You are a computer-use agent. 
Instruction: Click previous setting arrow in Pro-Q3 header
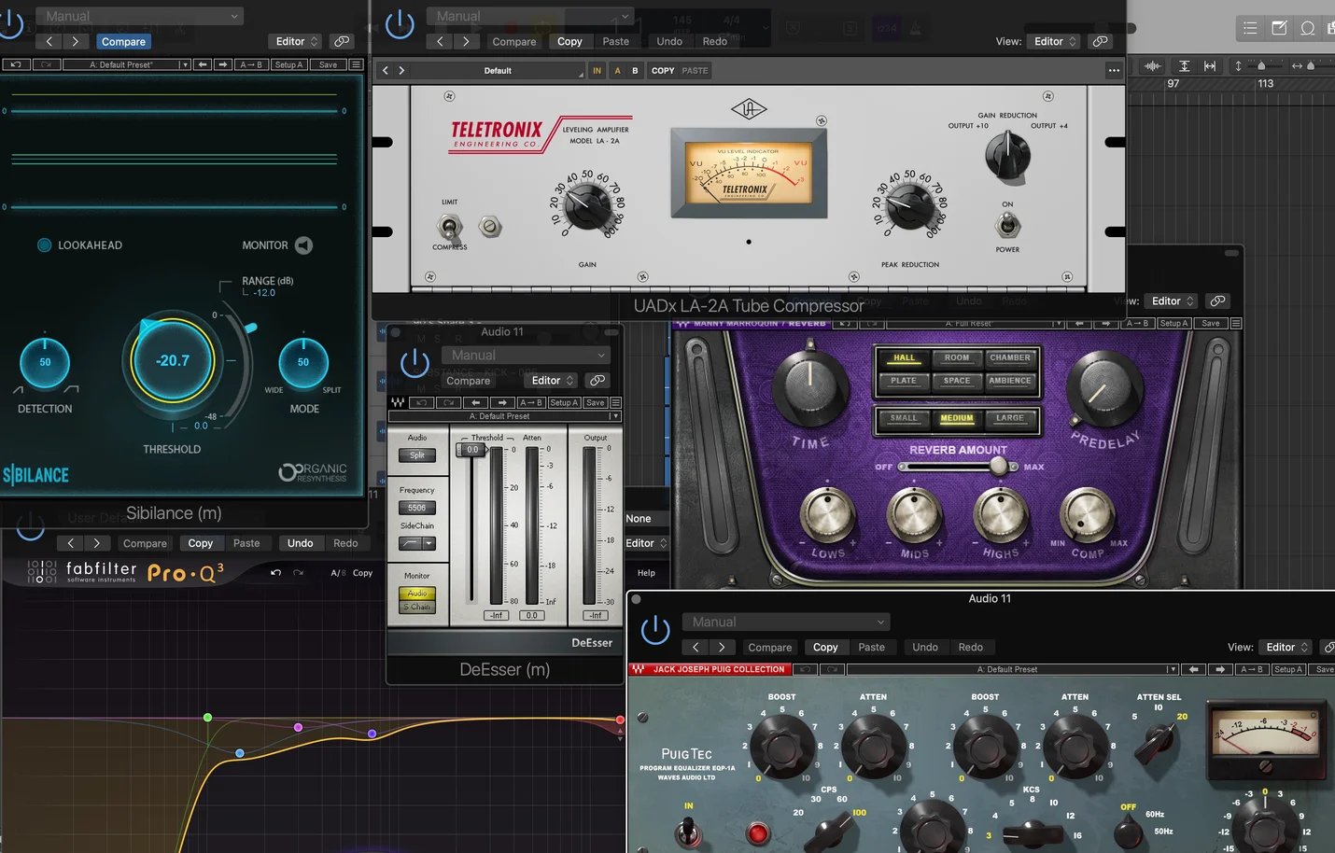70,542
